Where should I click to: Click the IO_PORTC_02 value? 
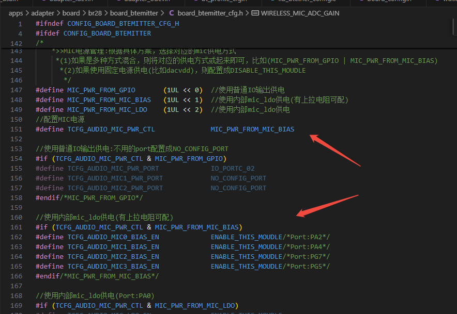(x=233, y=169)
